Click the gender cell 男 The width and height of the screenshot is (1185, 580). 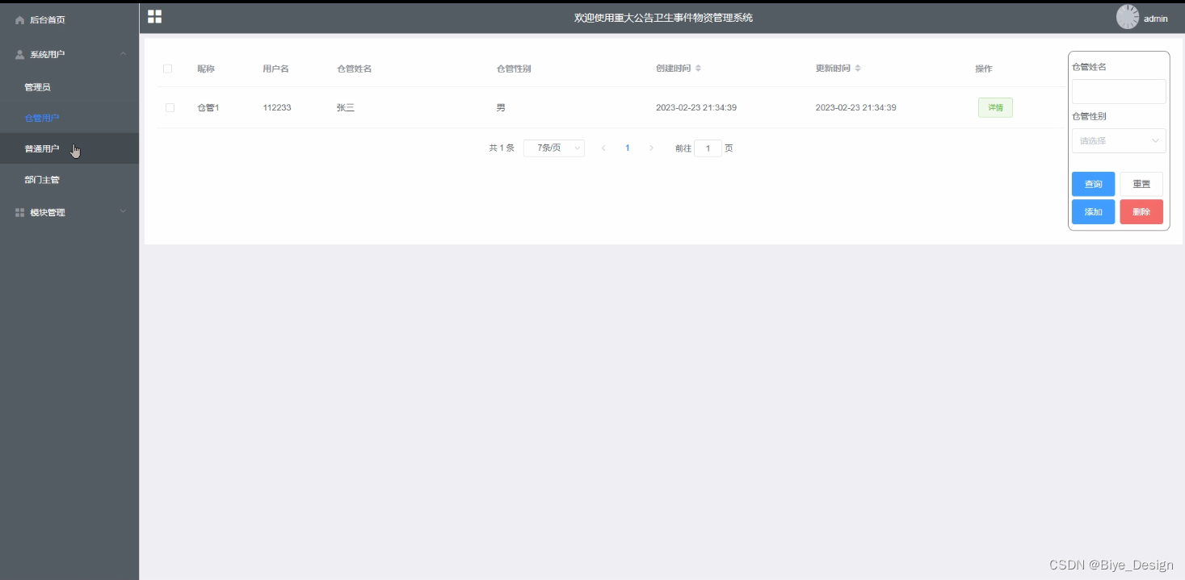tap(501, 107)
